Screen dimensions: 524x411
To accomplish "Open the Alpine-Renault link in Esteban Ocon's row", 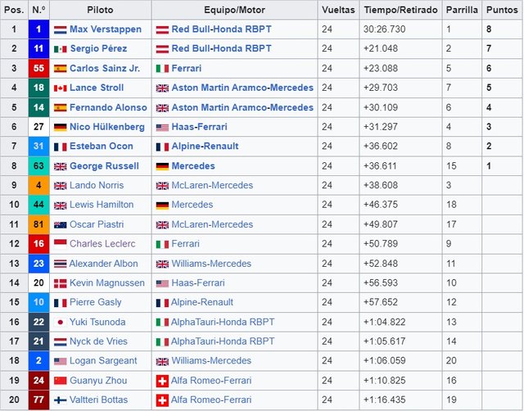I will (206, 147).
